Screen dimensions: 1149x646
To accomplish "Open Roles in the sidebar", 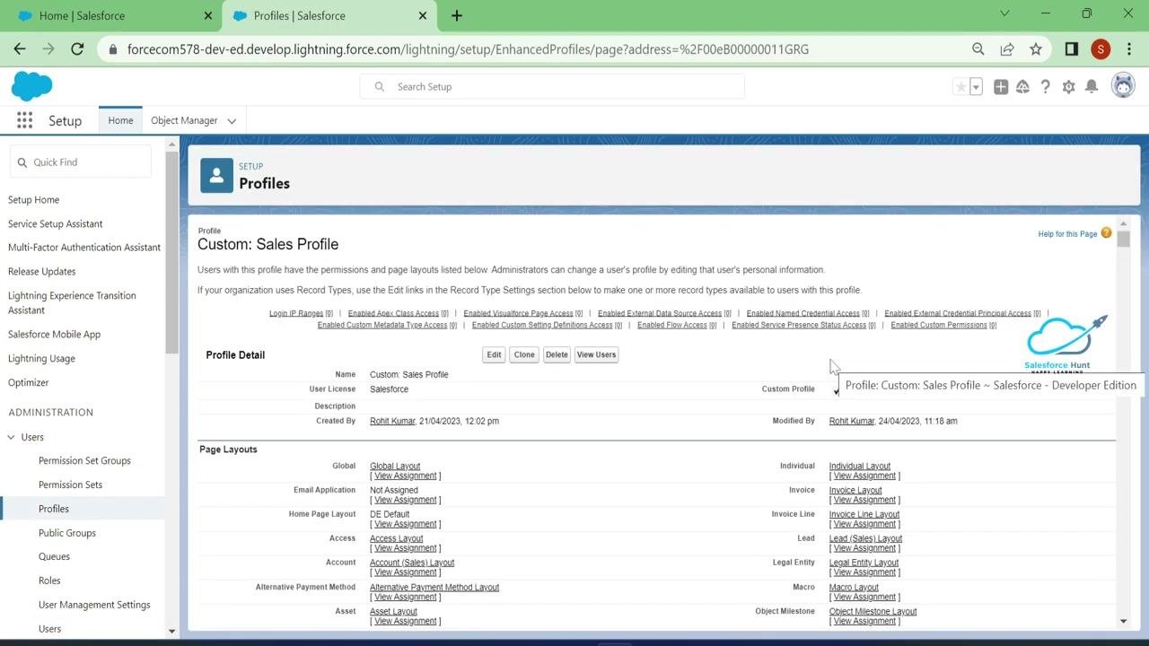I will 49,581.
